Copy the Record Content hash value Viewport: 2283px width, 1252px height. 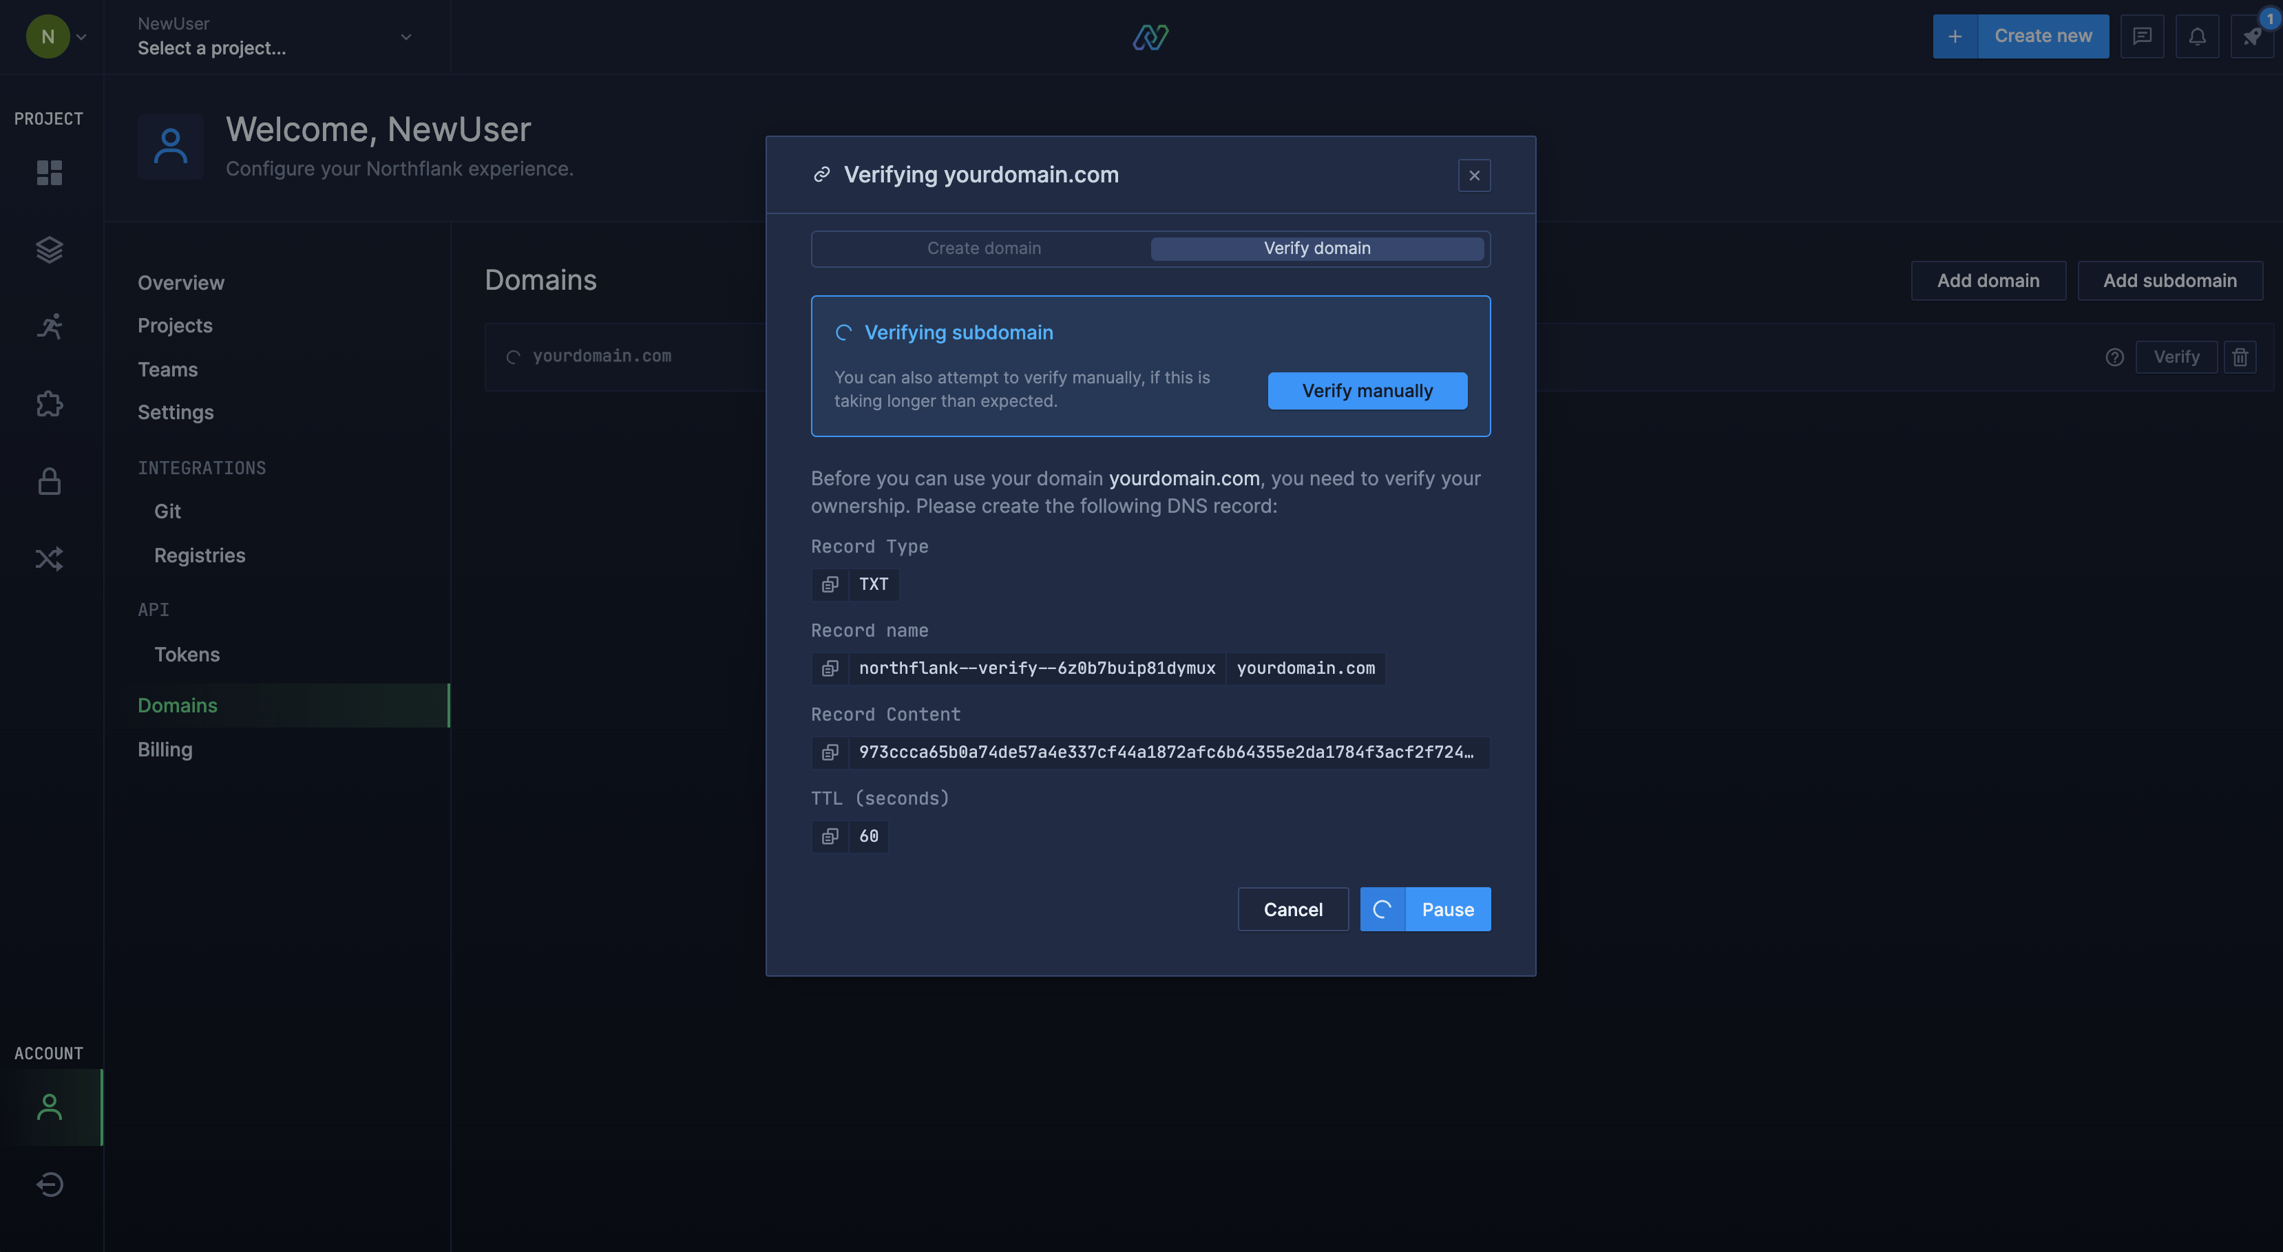point(830,752)
